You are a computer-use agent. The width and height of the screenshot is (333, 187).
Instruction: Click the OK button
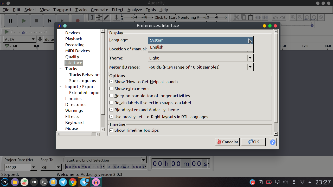253,142
